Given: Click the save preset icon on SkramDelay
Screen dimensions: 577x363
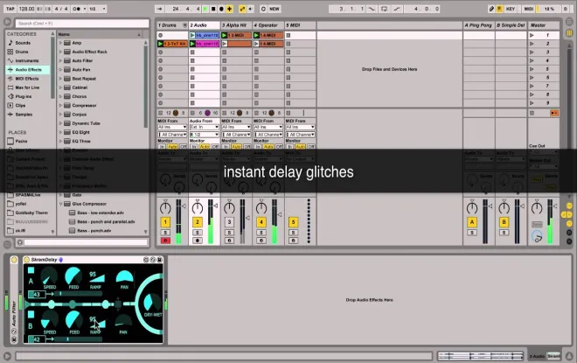Looking at the screenshot, I should 159,260.
